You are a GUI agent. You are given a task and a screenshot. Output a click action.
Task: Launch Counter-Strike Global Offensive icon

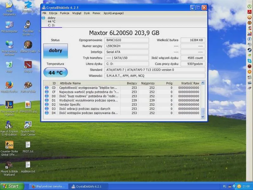click(9, 148)
